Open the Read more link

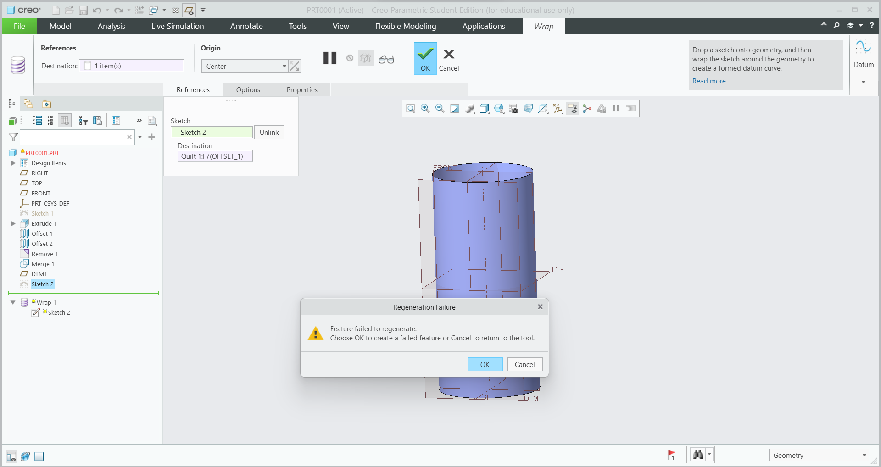tap(710, 81)
